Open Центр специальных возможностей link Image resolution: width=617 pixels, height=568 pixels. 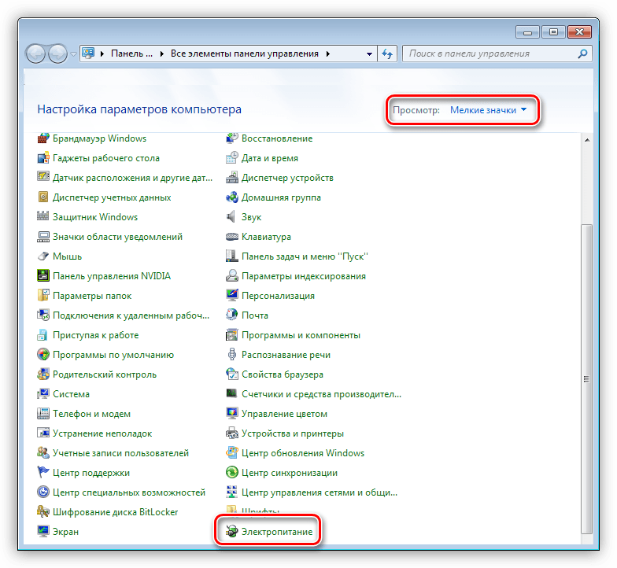pyautogui.click(x=129, y=492)
